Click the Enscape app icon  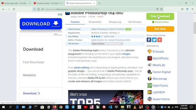(x=149, y=51)
